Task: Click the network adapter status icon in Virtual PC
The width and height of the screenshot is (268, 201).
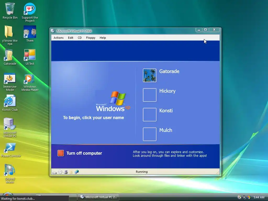Action: click(x=77, y=172)
